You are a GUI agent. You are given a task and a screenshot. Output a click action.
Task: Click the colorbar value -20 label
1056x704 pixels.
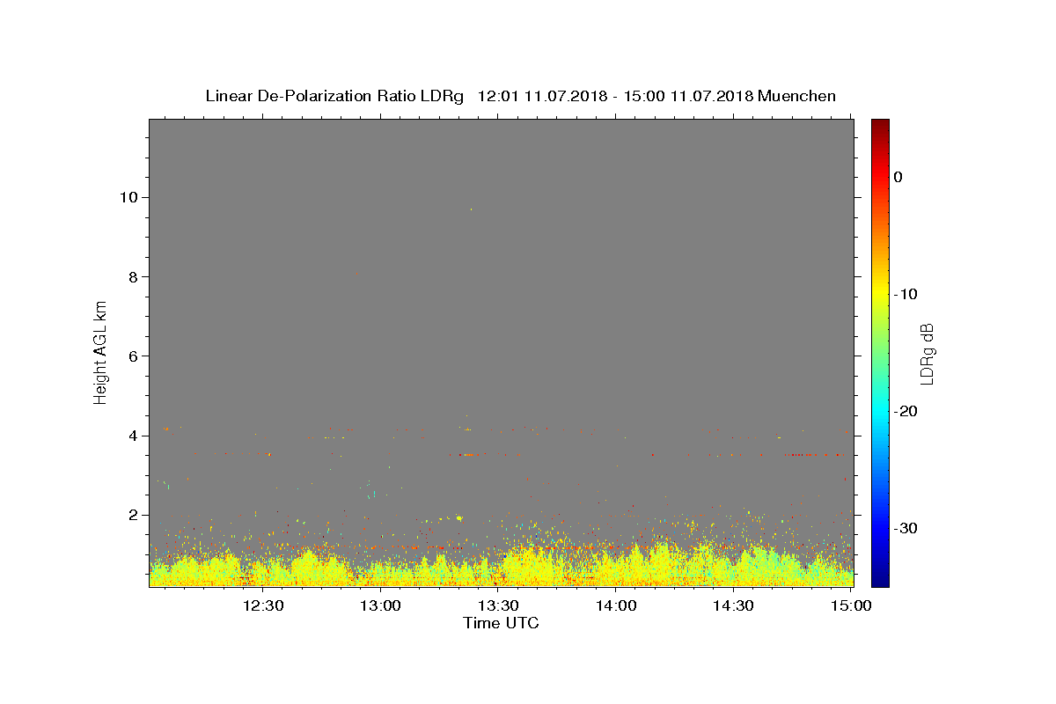coord(906,411)
